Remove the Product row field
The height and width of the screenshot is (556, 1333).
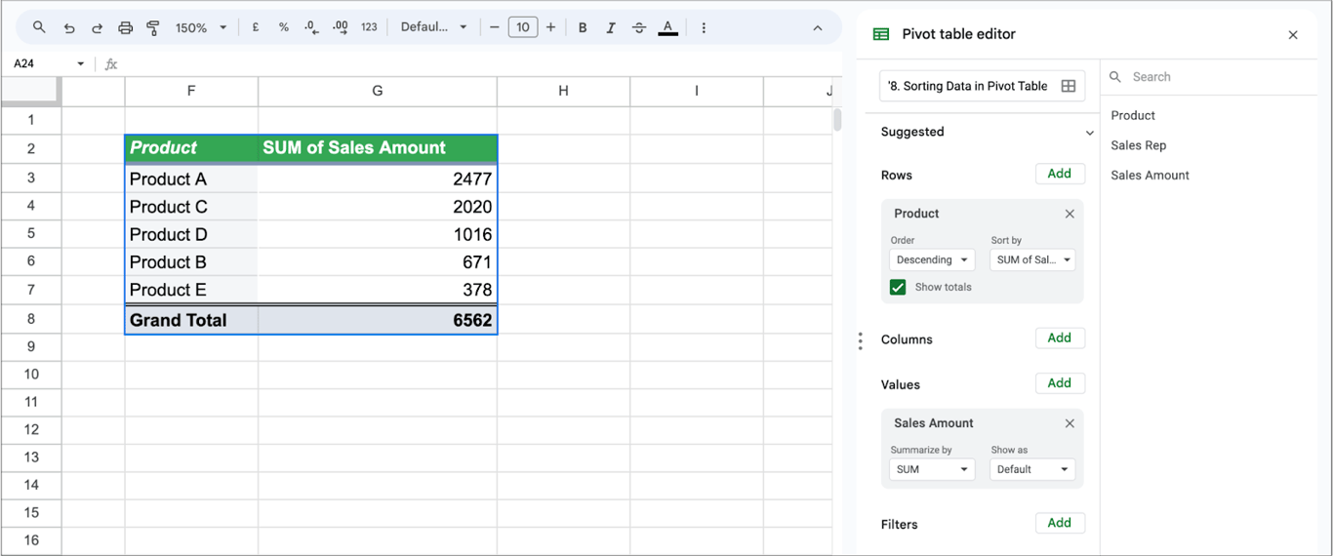click(x=1070, y=214)
